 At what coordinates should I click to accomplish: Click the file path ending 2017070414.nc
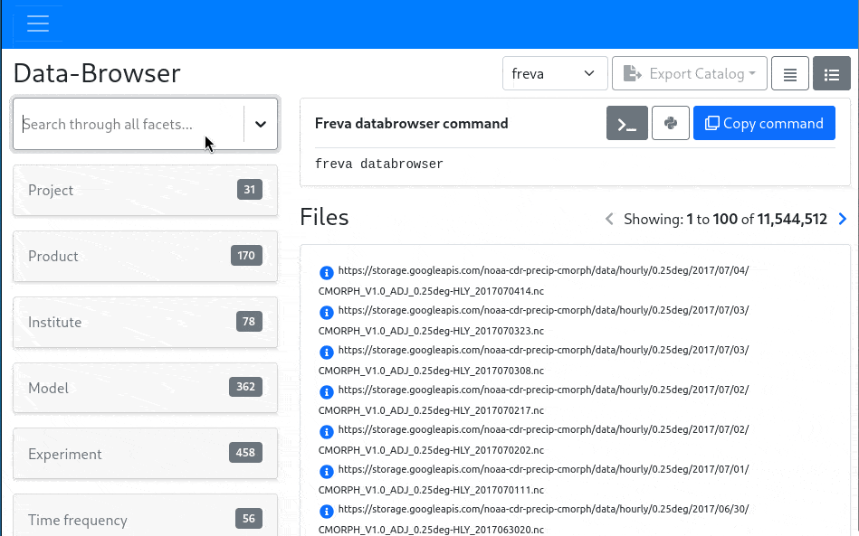click(x=533, y=280)
